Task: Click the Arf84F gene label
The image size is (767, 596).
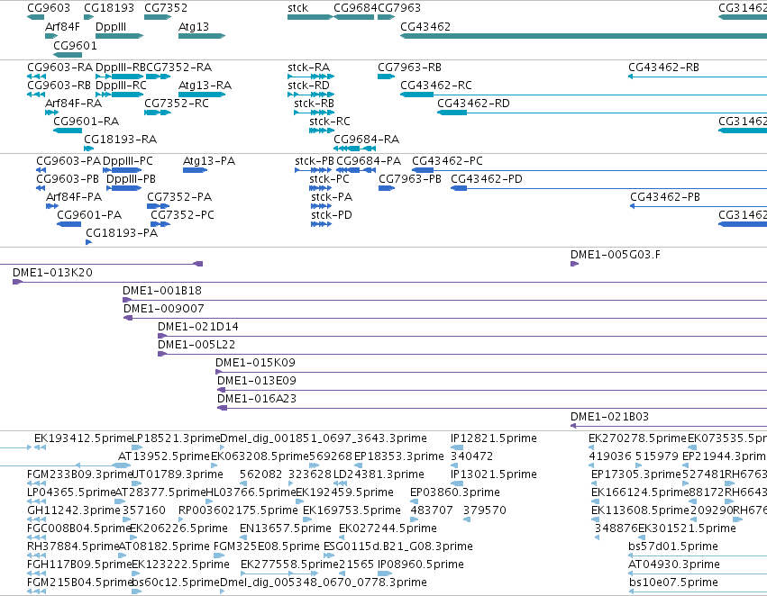Action: point(62,27)
